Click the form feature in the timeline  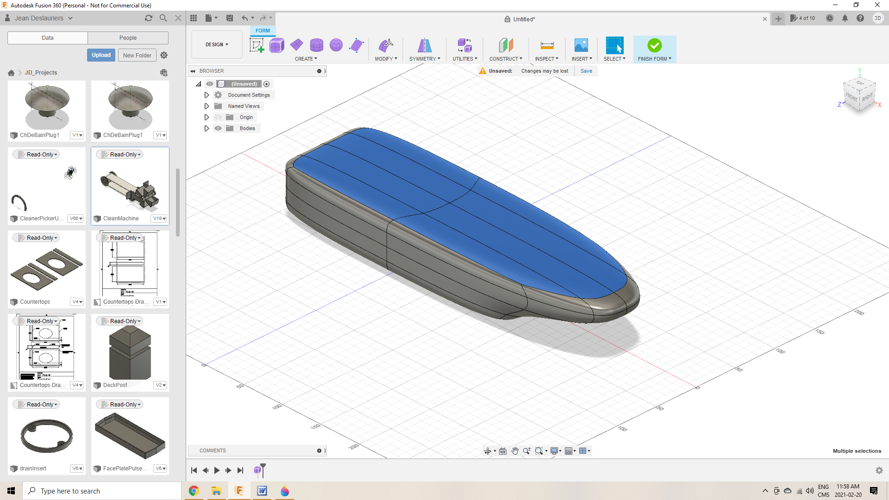tap(257, 470)
